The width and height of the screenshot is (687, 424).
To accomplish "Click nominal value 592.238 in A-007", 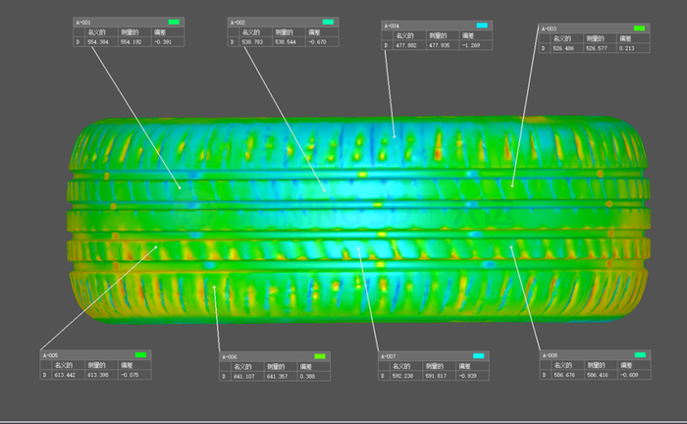I will pyautogui.click(x=402, y=375).
